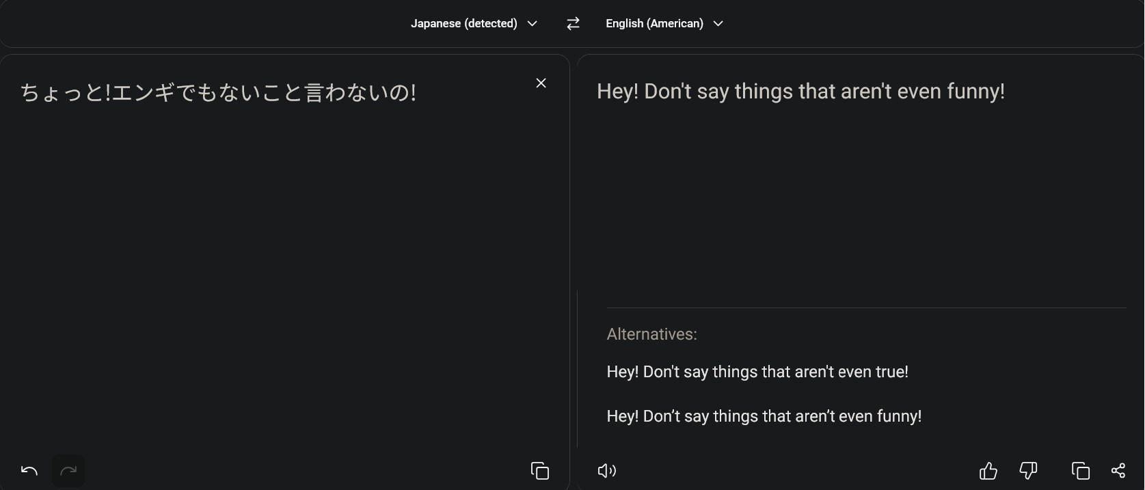Give the translation a thumbs down

tap(1028, 470)
